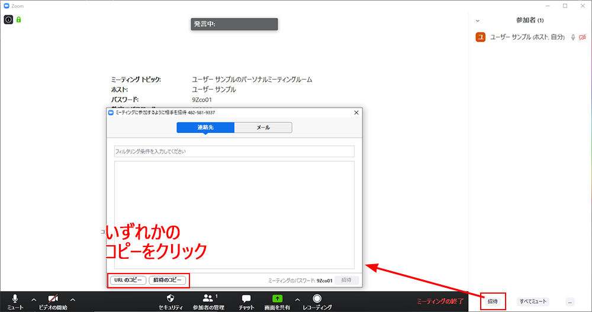Click the green encryption lock icon

click(x=19, y=19)
